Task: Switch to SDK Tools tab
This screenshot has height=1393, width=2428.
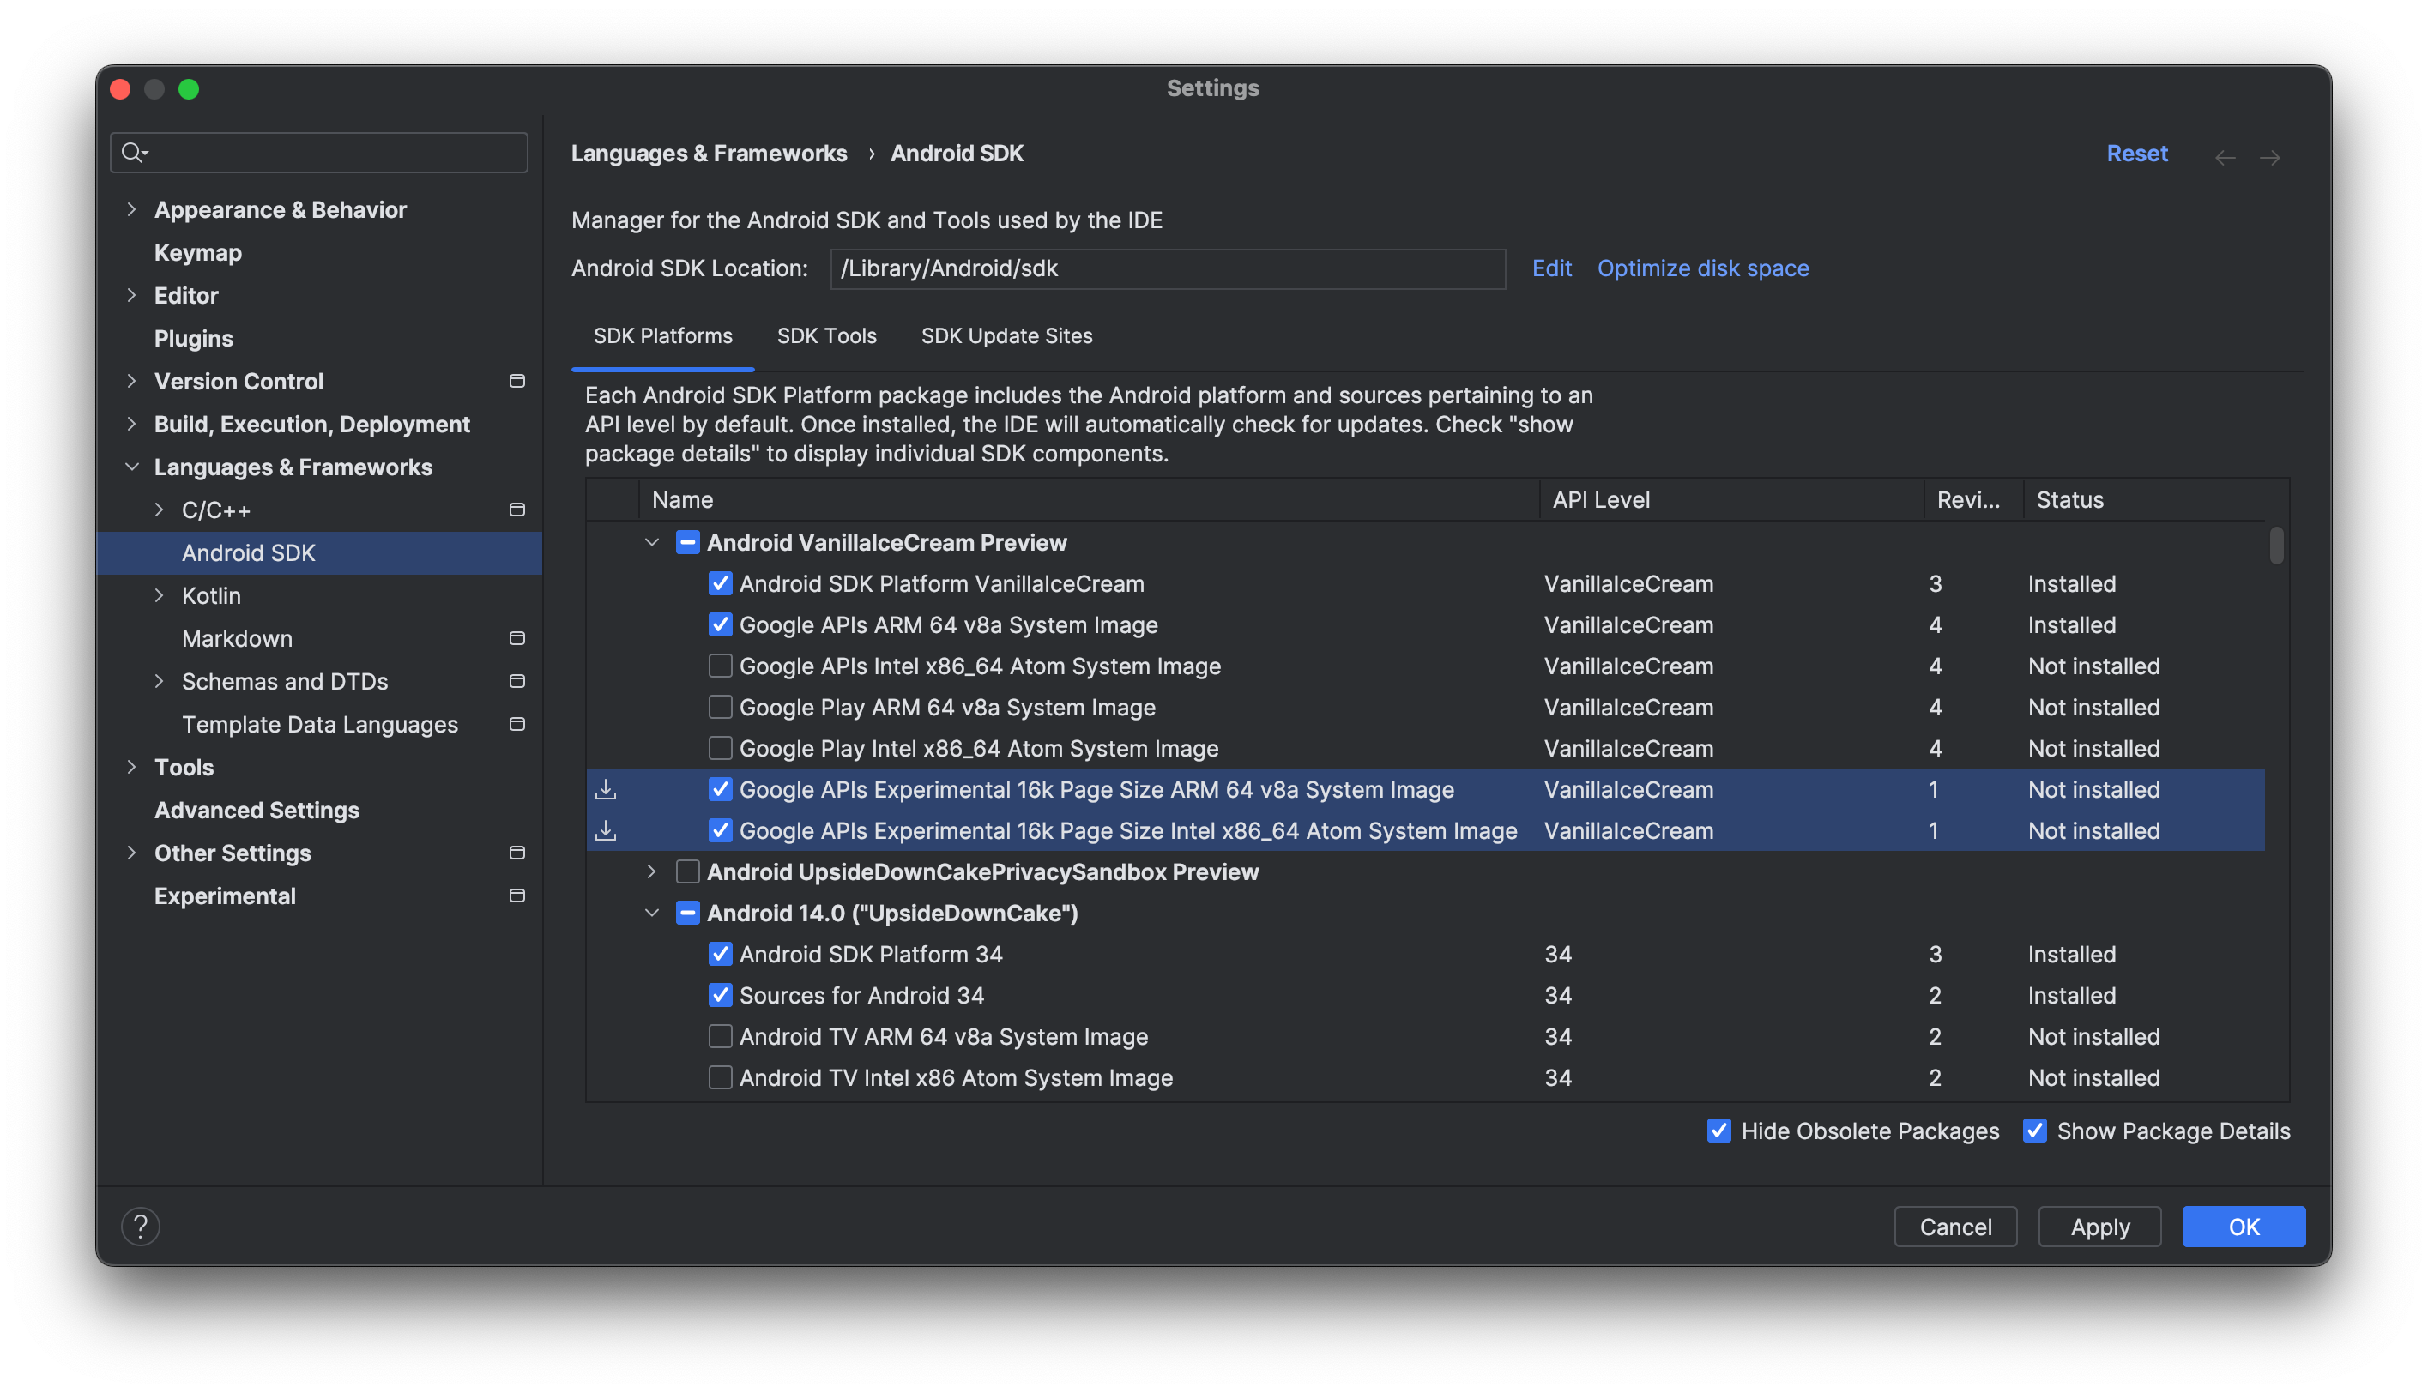Action: pos(827,335)
